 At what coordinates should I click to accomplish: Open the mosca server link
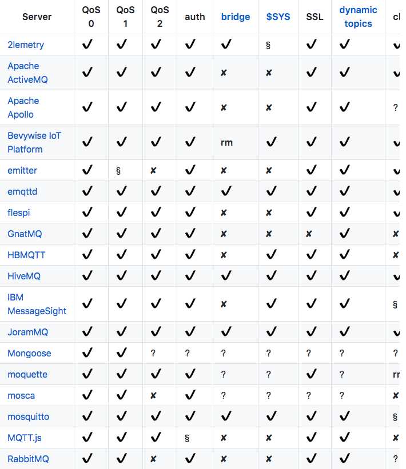(x=21, y=395)
